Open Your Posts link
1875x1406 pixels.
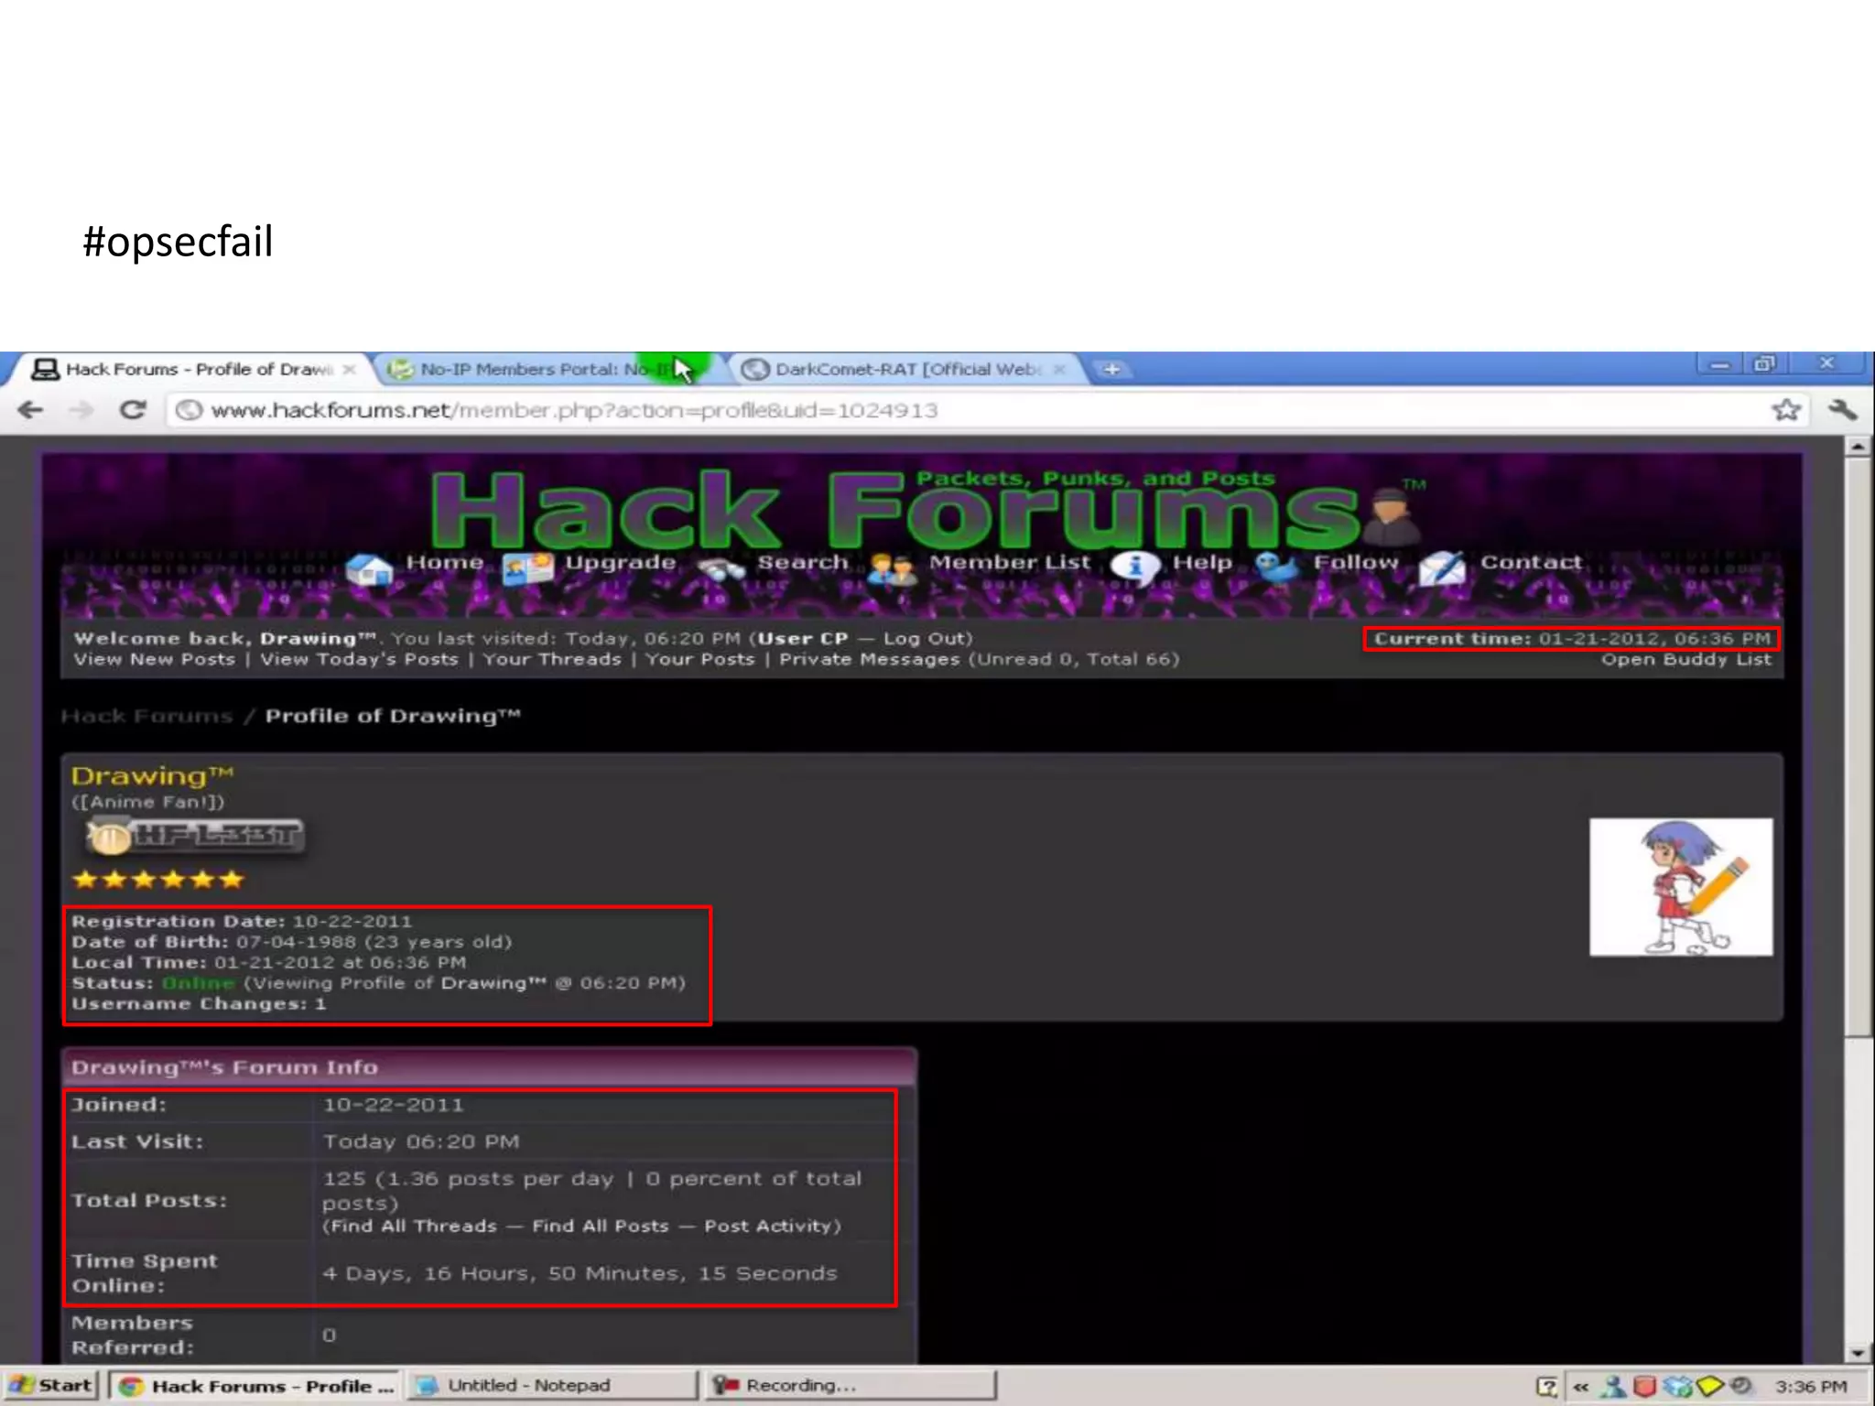699,659
